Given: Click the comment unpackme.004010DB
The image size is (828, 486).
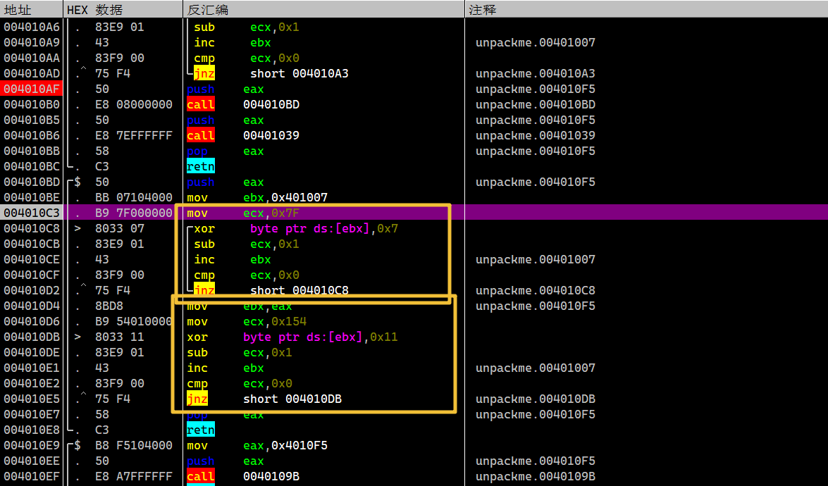Looking at the screenshot, I should tap(535, 399).
